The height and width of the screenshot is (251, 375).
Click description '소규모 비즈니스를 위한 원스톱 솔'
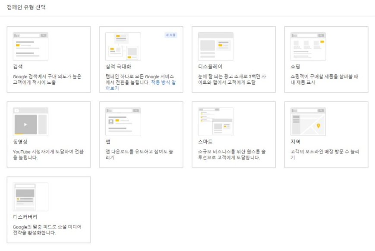pyautogui.click(x=232, y=152)
